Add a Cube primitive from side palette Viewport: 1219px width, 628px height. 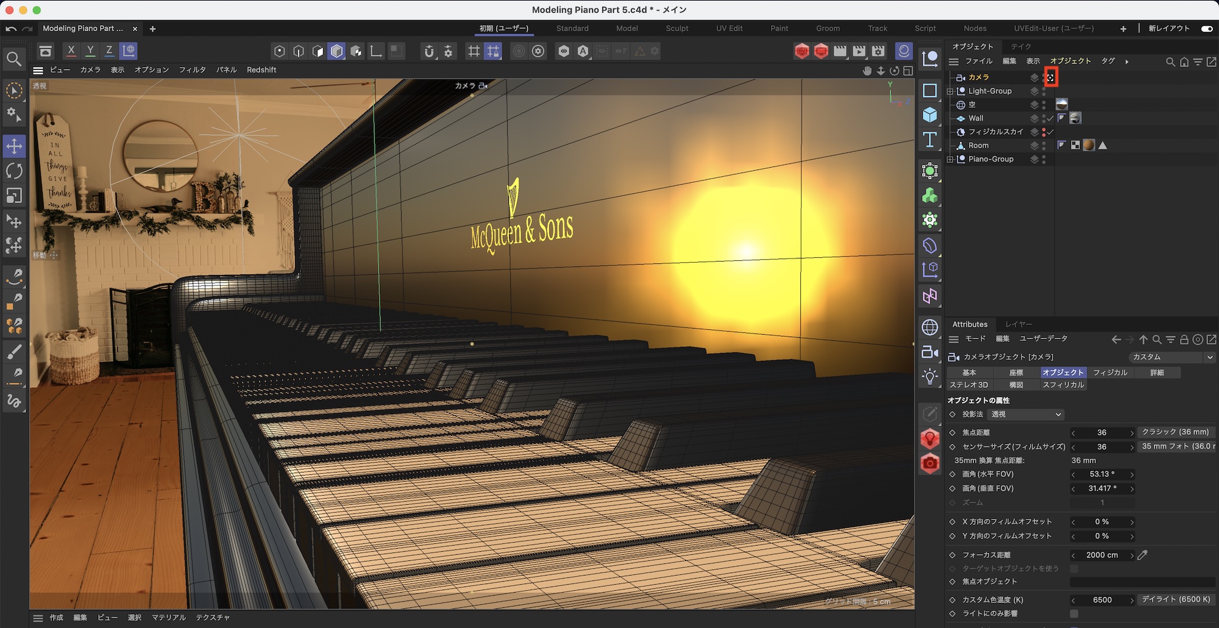click(x=929, y=115)
